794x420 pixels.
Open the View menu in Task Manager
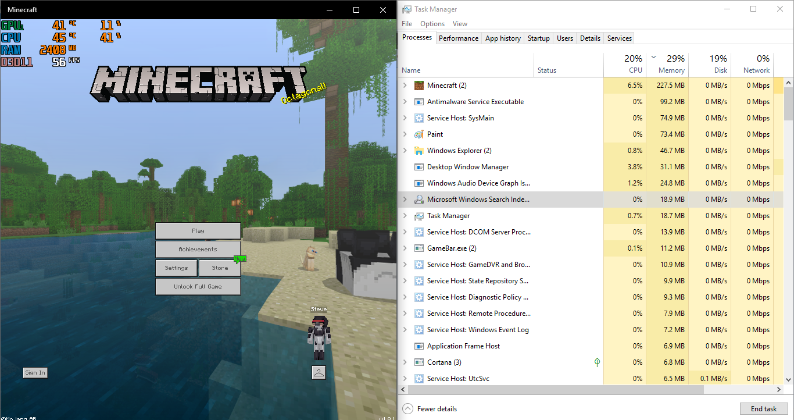pos(460,24)
